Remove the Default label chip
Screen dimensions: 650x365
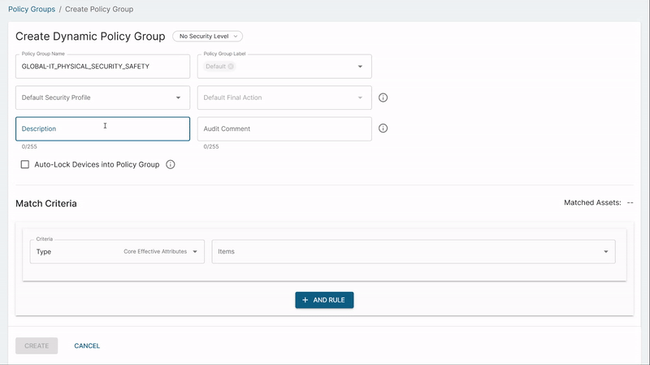click(231, 67)
